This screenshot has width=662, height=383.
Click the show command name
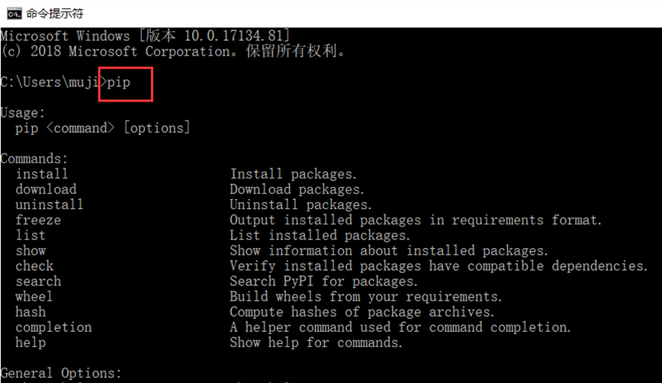tap(31, 250)
